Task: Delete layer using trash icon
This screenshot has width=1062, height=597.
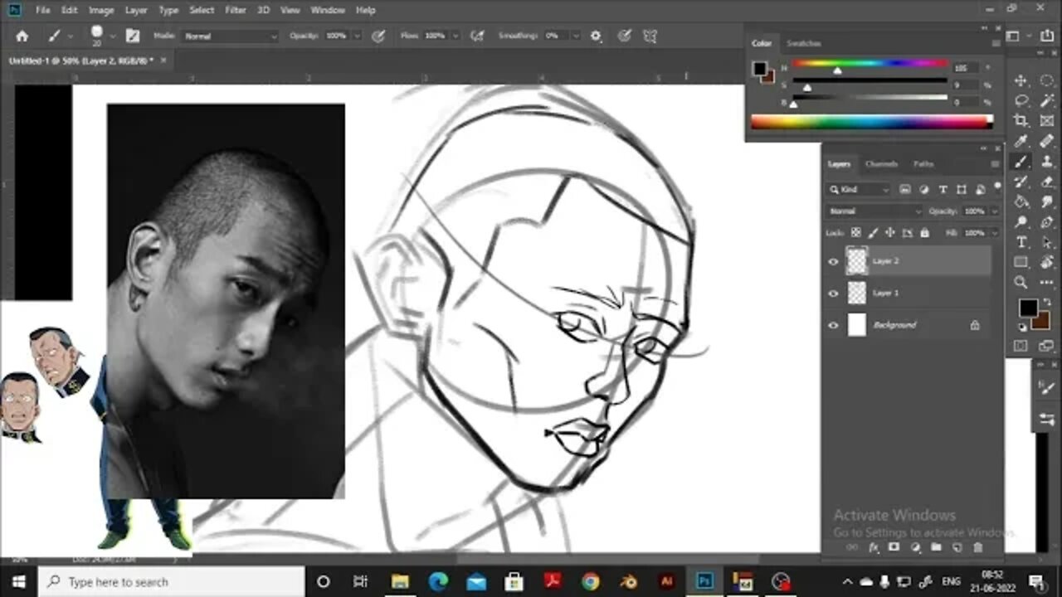Action: [x=977, y=547]
